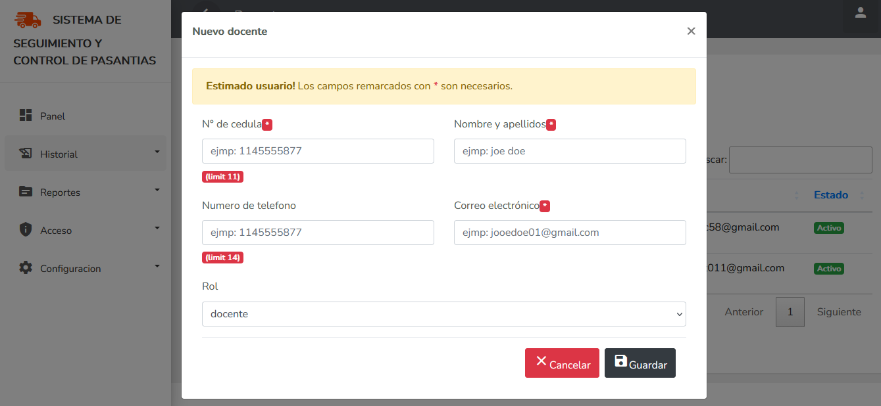Click the orange truck logo icon
The width and height of the screenshot is (881, 406).
tap(28, 20)
